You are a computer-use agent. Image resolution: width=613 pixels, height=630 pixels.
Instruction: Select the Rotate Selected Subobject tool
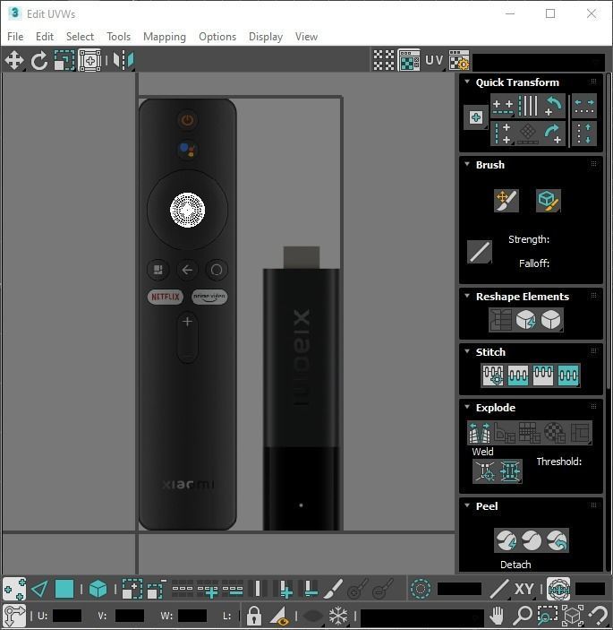pyautogui.click(x=38, y=60)
